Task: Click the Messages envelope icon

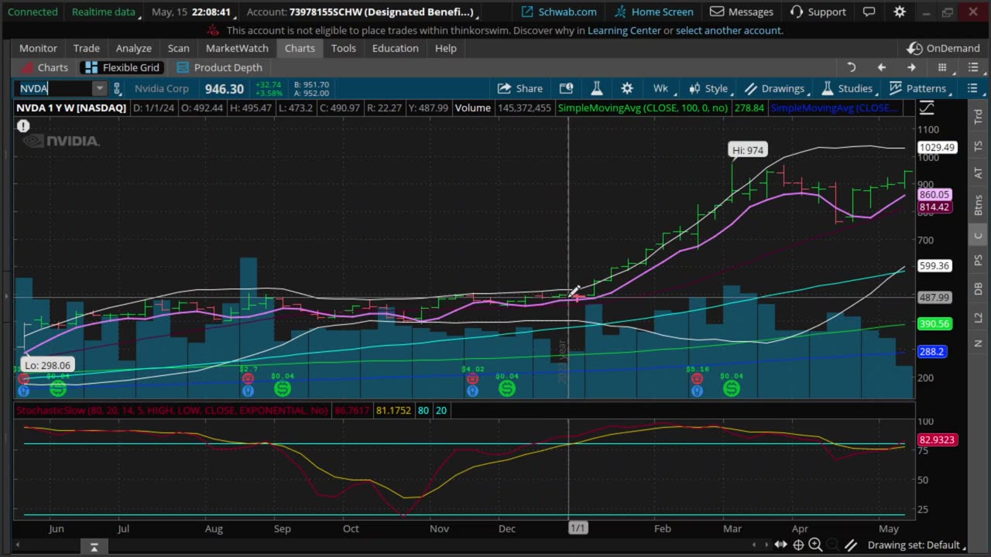Action: [x=717, y=12]
